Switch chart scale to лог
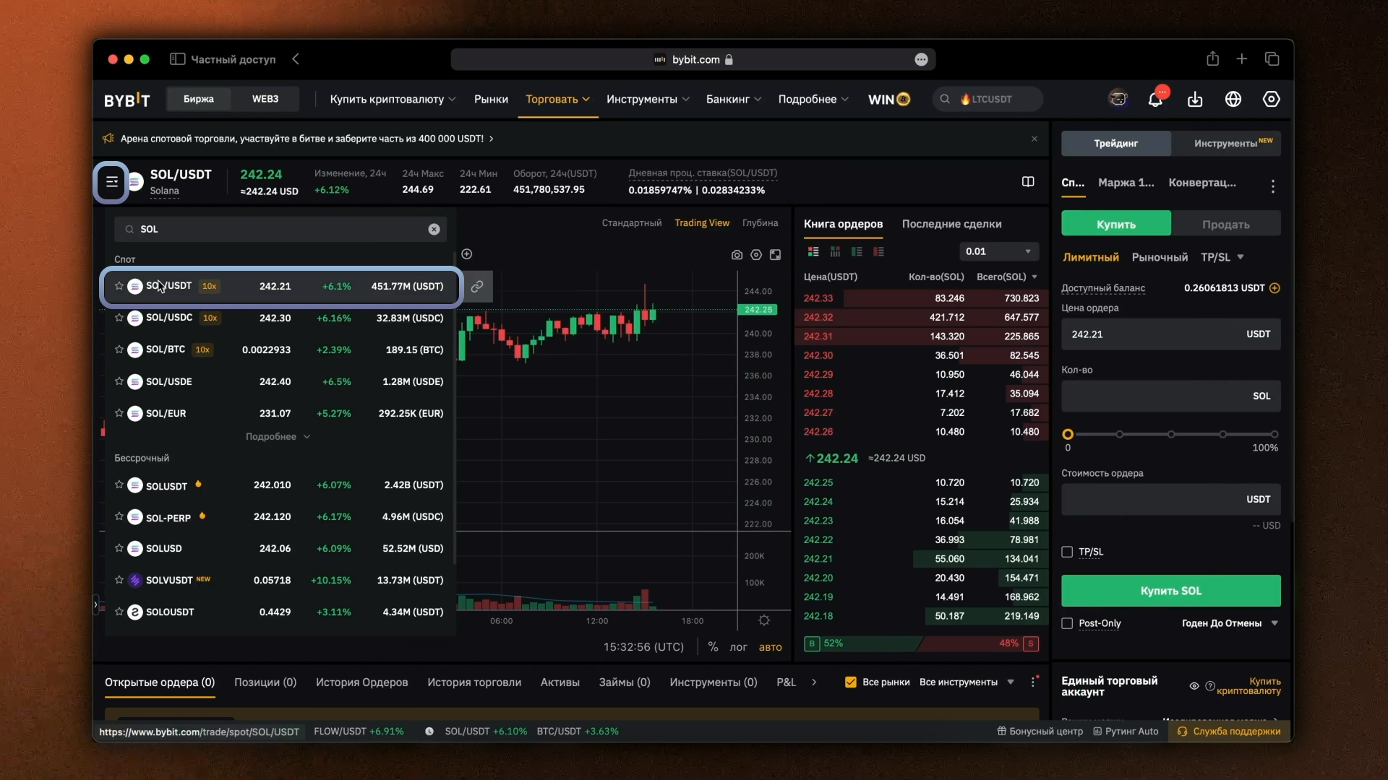The width and height of the screenshot is (1388, 780). tap(738, 647)
